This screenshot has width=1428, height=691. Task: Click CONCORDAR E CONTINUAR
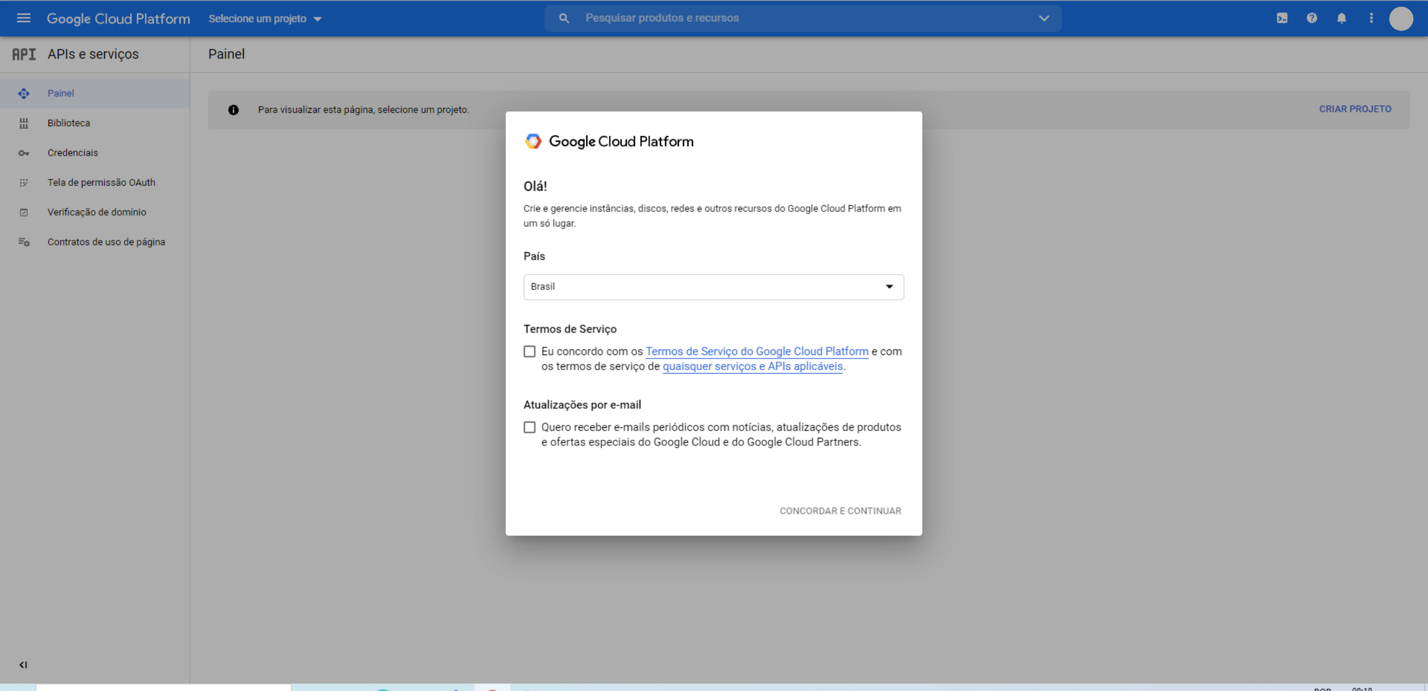pyautogui.click(x=840, y=511)
